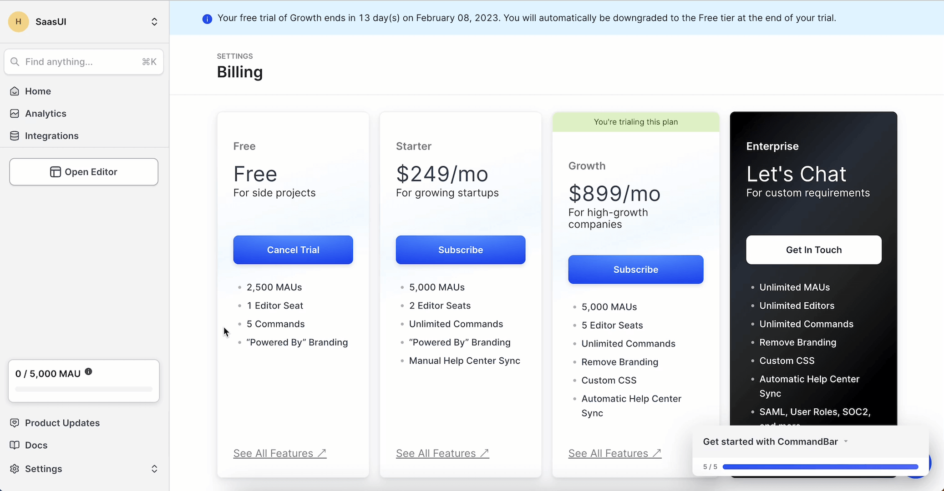Viewport: 944px width, 491px height.
Task: Open the Integrations page
Action: tap(51, 135)
